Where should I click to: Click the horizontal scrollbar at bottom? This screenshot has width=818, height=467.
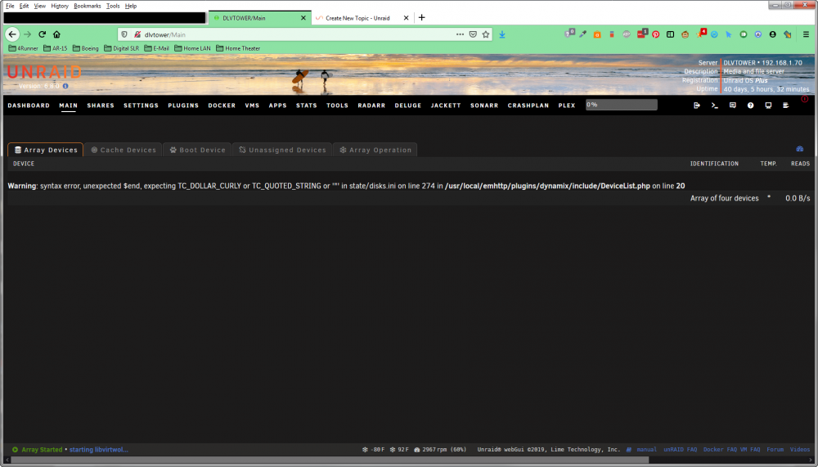(x=330, y=460)
